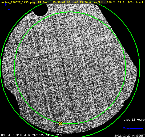Click the yellow X telescope pointing marker

(60, 124)
